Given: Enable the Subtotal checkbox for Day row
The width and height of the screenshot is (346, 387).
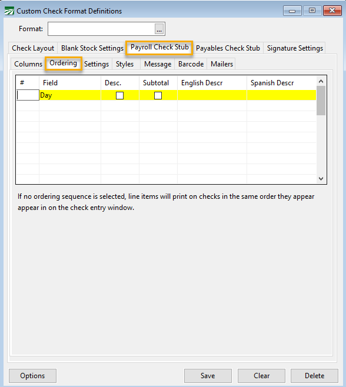Looking at the screenshot, I should [x=158, y=95].
